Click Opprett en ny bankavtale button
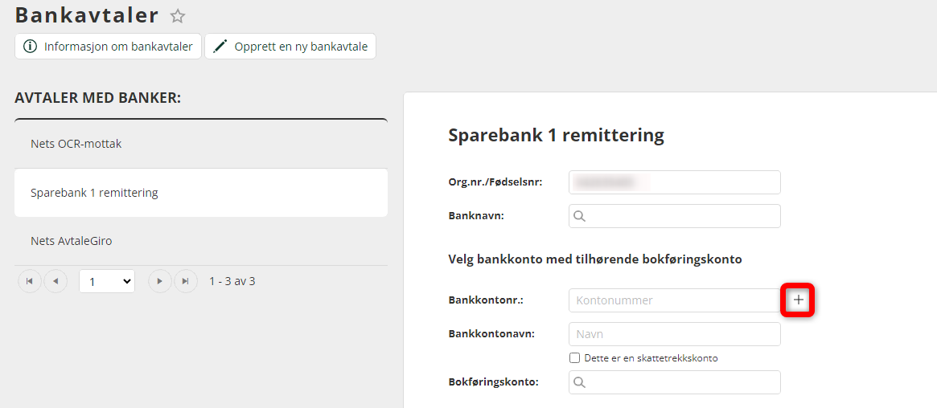 [290, 47]
